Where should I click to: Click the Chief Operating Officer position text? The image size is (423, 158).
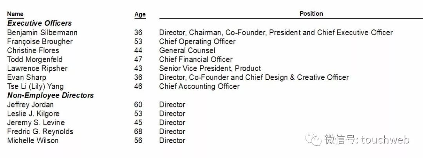[x=197, y=42]
